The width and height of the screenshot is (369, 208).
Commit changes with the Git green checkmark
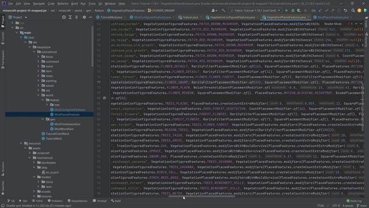[x=326, y=10]
